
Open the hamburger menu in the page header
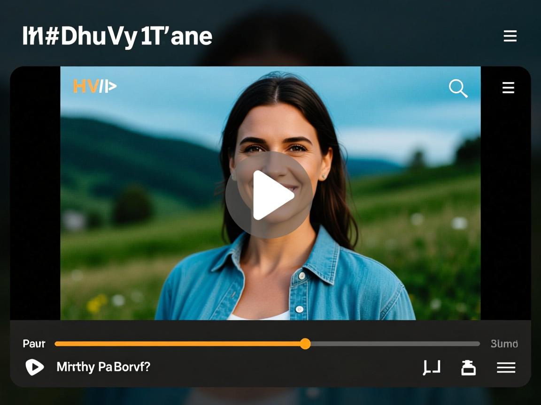(x=510, y=36)
